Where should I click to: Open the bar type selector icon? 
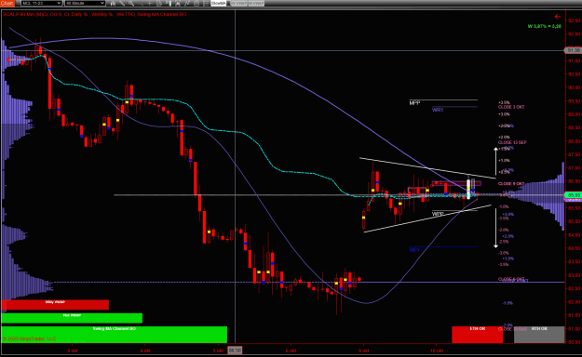(113, 4)
